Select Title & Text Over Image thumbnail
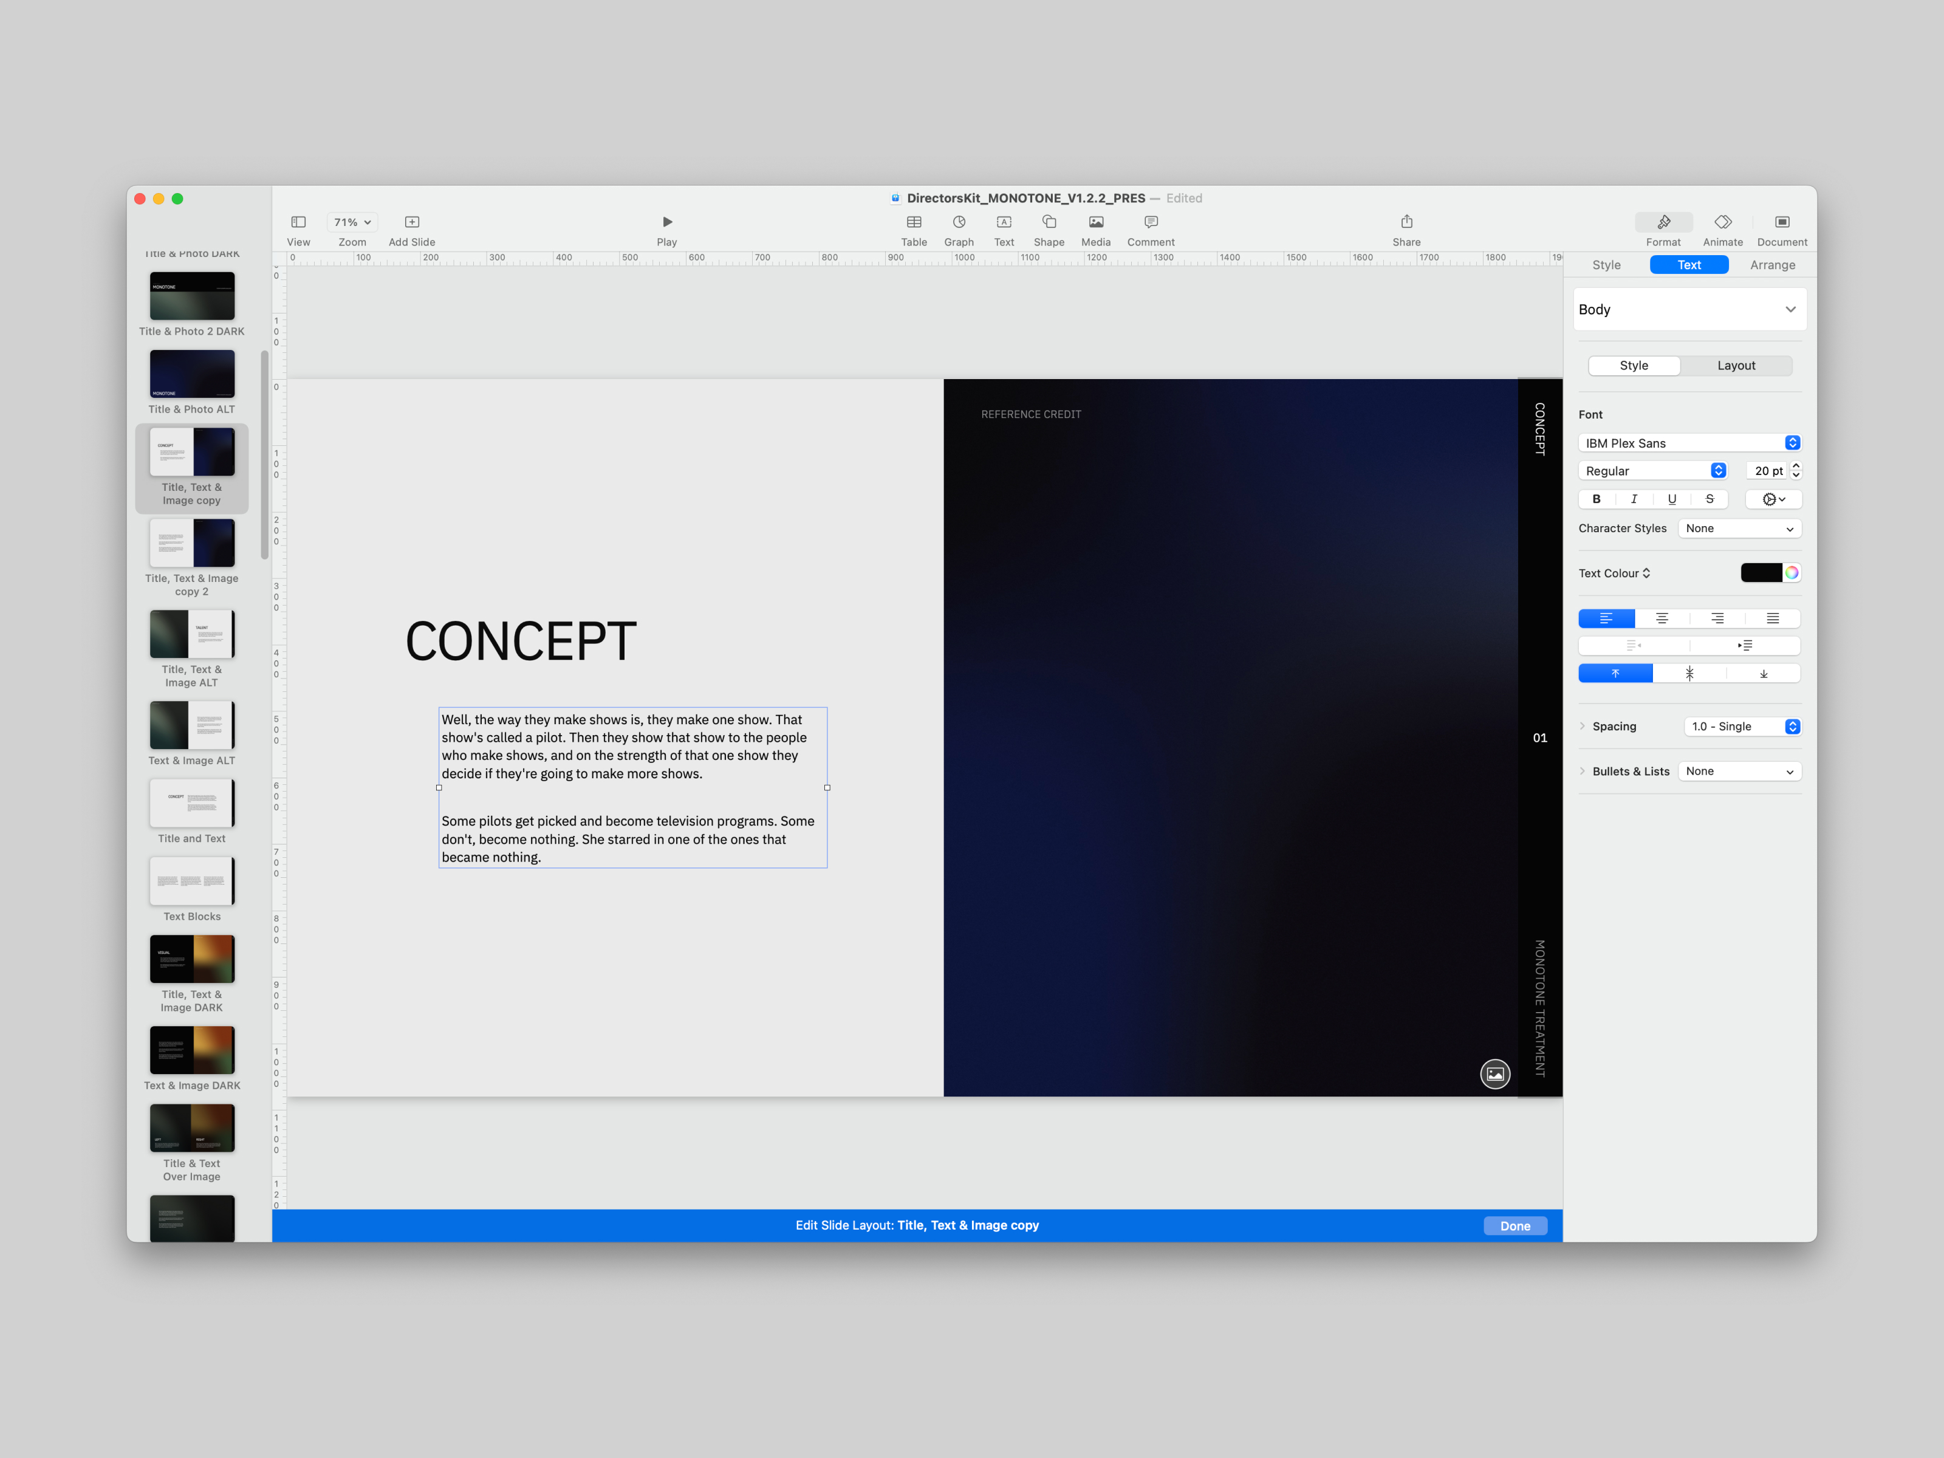The image size is (1944, 1458). [191, 1129]
